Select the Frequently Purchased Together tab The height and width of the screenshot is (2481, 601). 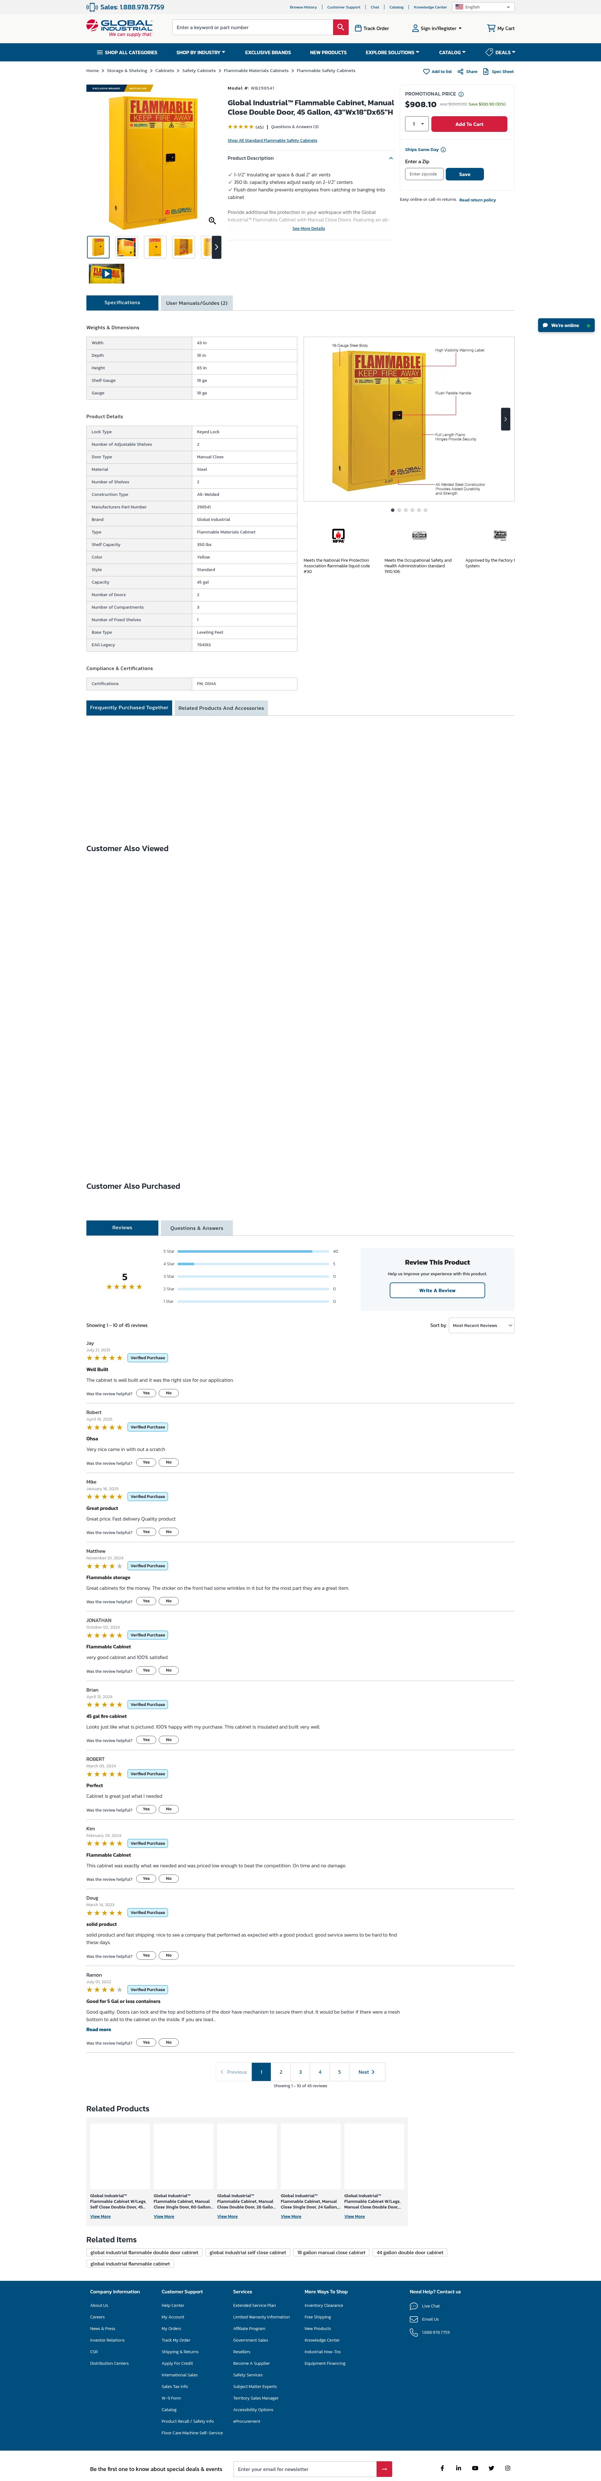click(x=129, y=708)
